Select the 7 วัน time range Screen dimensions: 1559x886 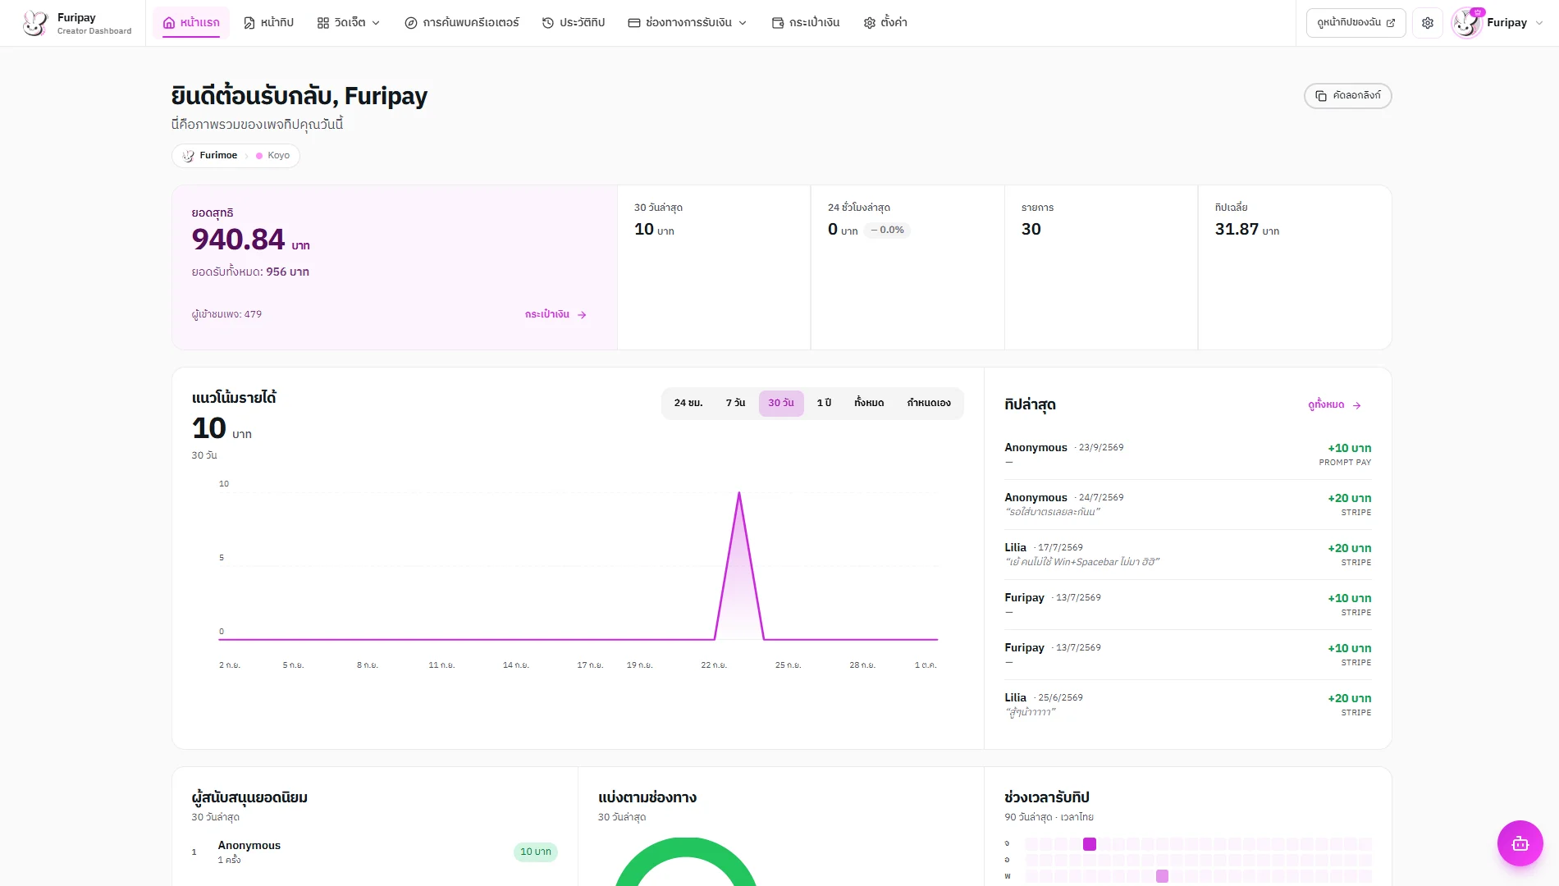735,403
